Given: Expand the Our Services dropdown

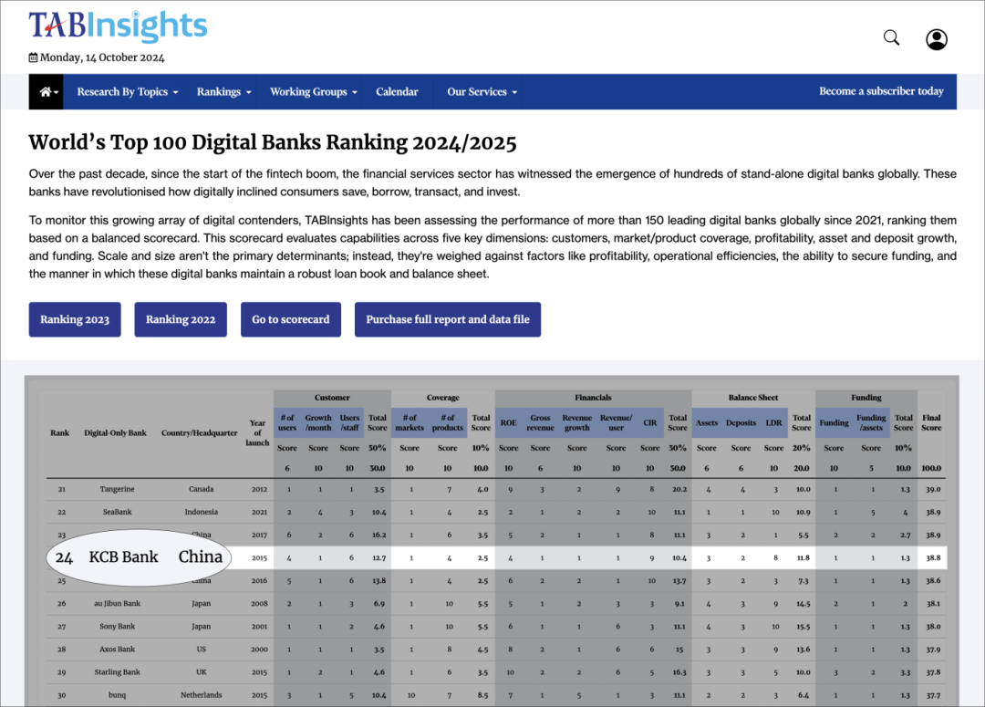Looking at the screenshot, I should point(482,92).
